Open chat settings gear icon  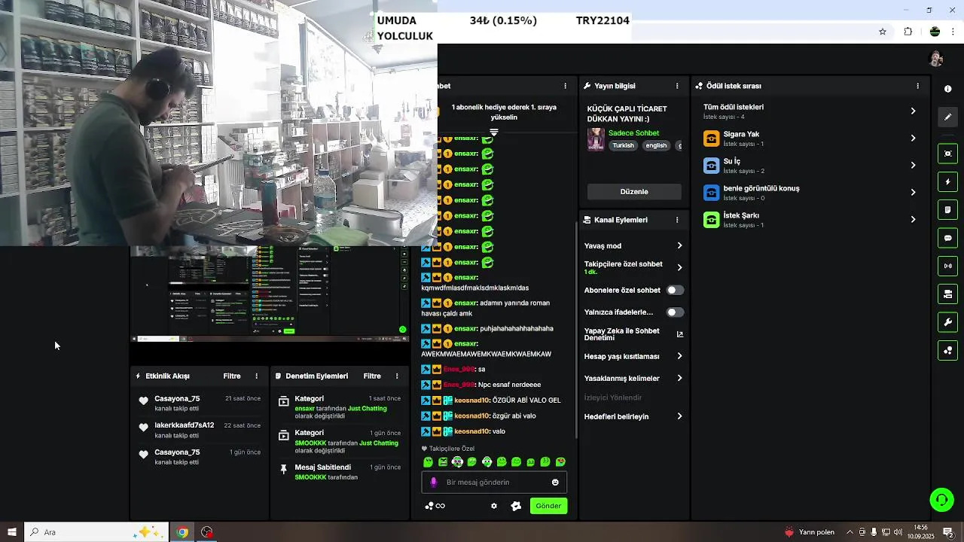click(x=494, y=506)
